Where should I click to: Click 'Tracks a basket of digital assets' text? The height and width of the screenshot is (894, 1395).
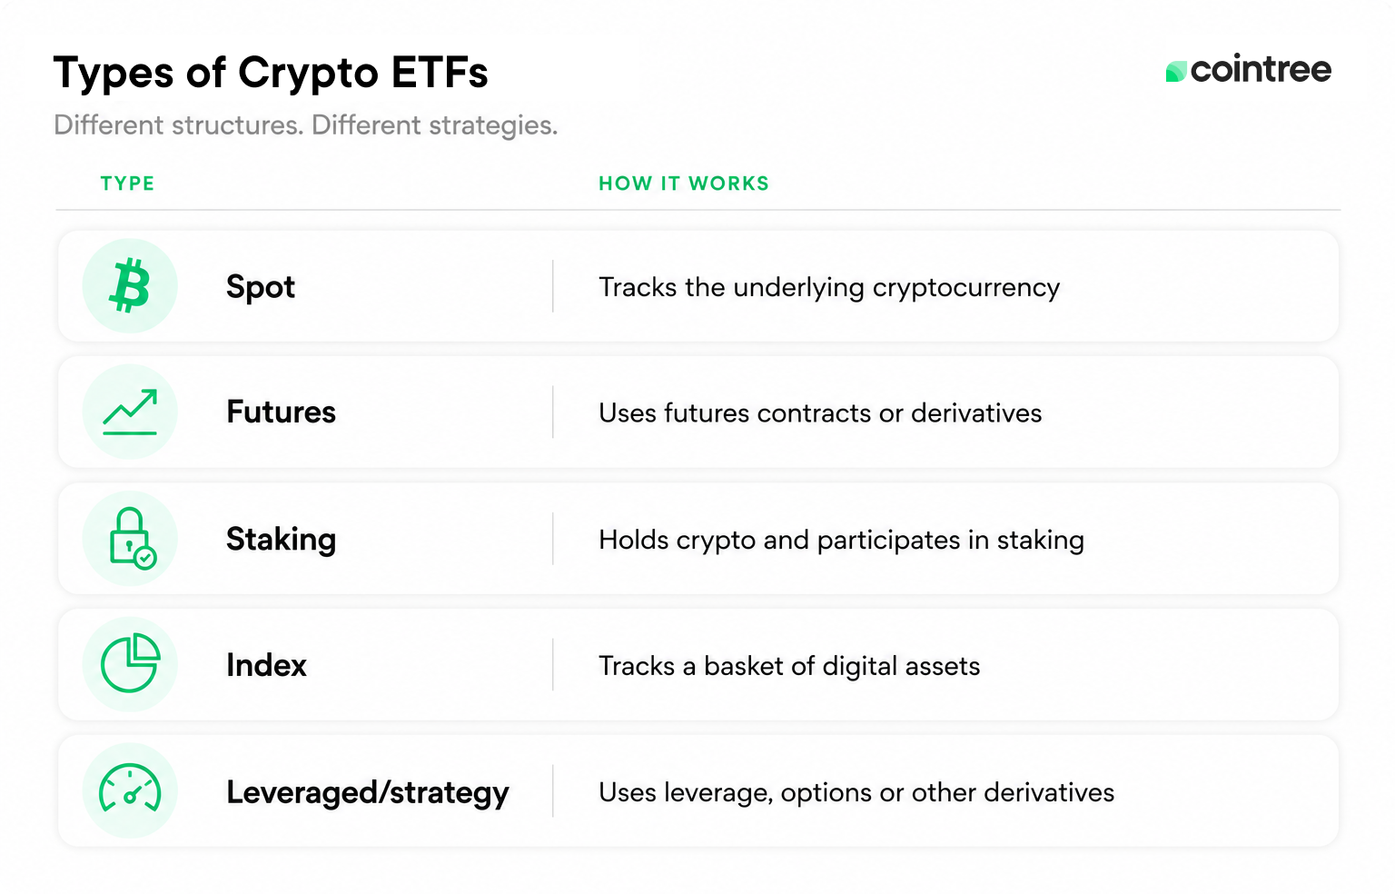coord(789,667)
